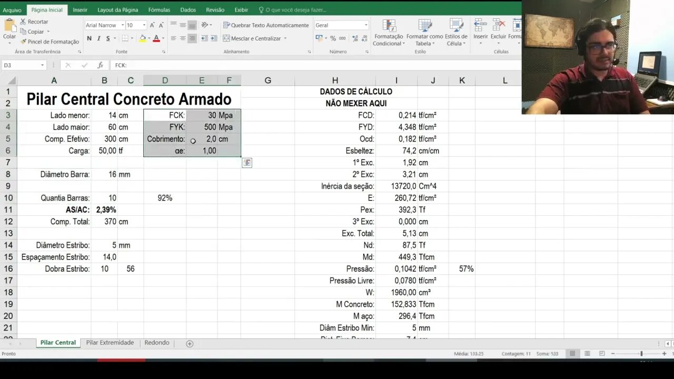The height and width of the screenshot is (379, 674).
Task: Open fill color dropdown arrow
Action: click(x=149, y=38)
